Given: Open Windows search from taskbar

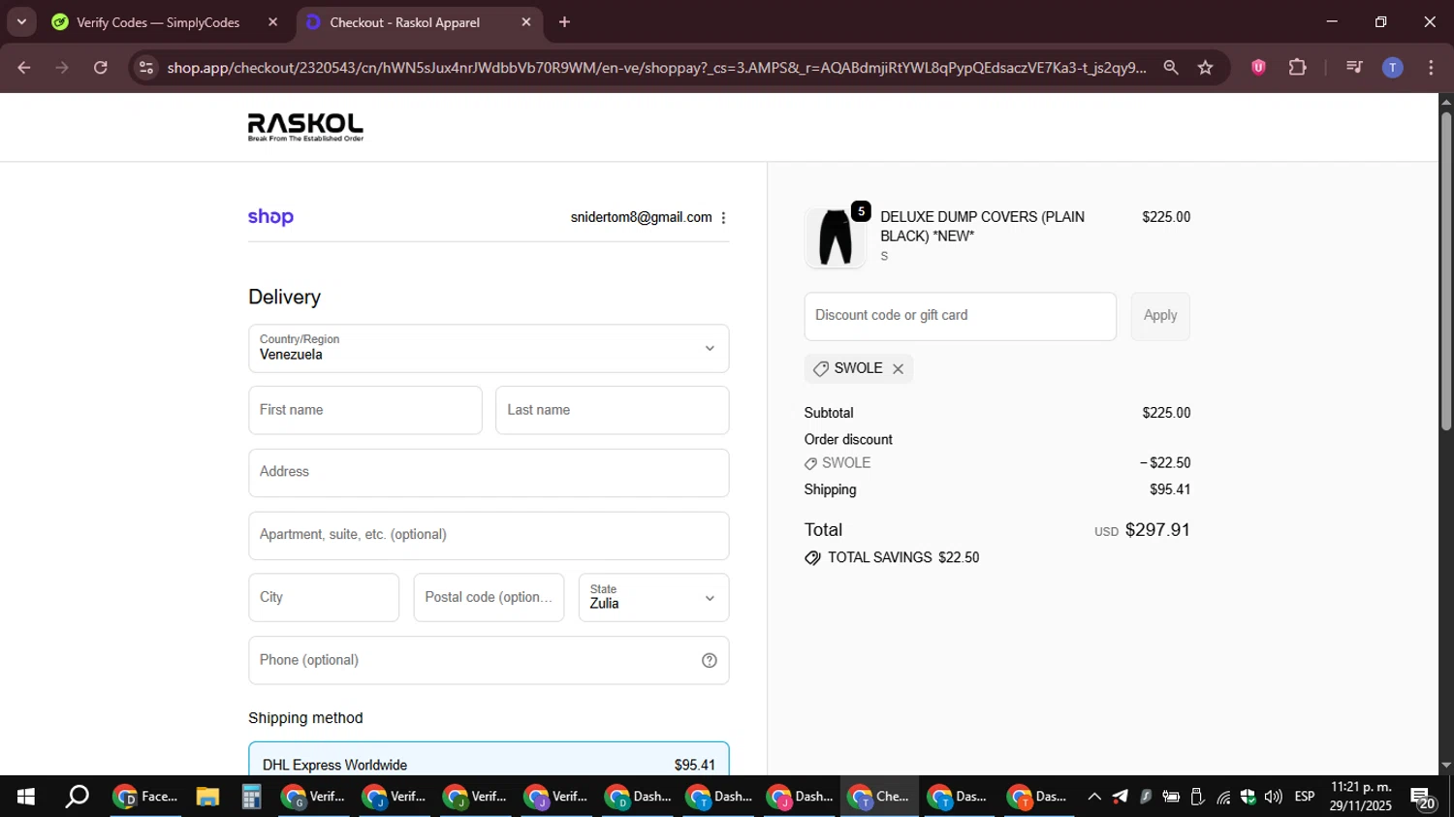Looking at the screenshot, I should pos(77,797).
